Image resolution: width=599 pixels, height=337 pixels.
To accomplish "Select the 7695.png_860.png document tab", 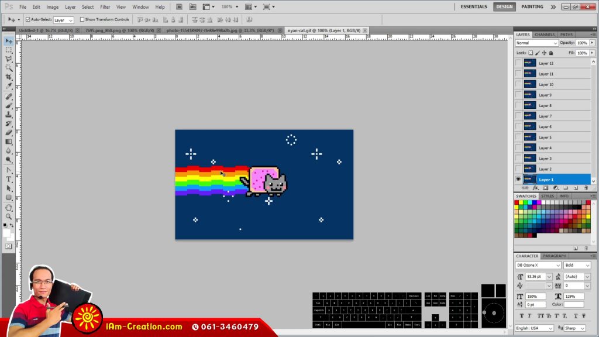I will point(119,30).
